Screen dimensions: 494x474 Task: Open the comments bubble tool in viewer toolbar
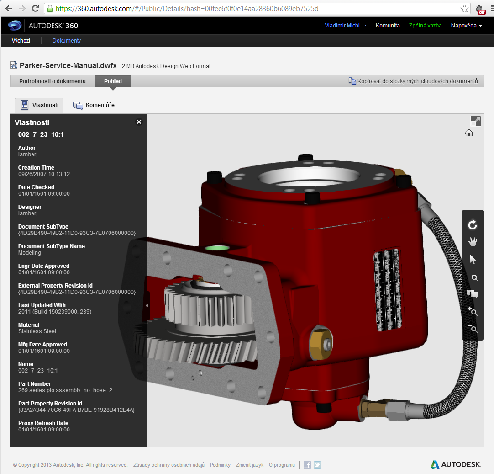(x=473, y=294)
